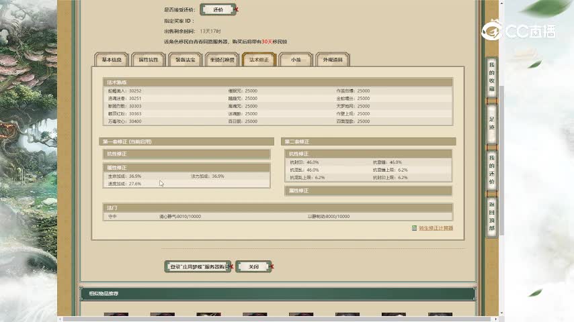Open the 转生修正计算器 link

(x=436, y=228)
